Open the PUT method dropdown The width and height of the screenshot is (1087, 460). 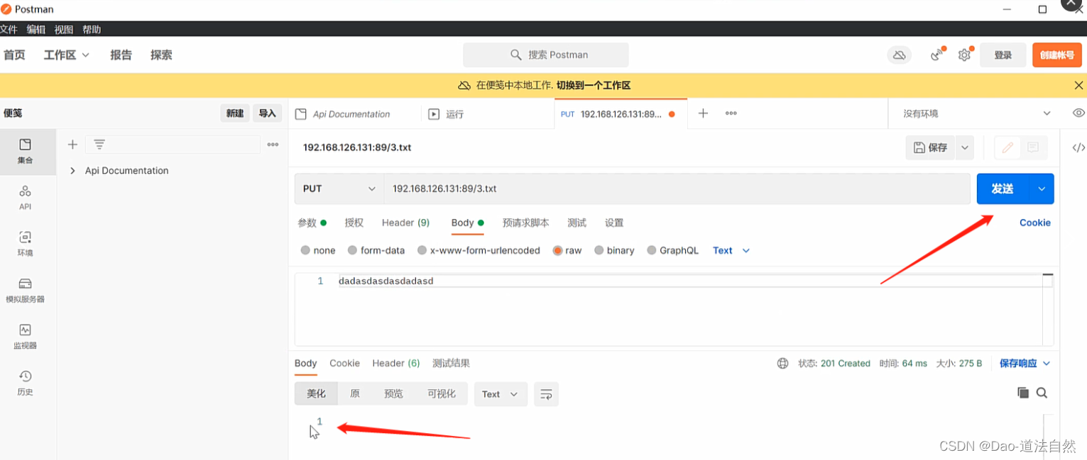tap(339, 189)
